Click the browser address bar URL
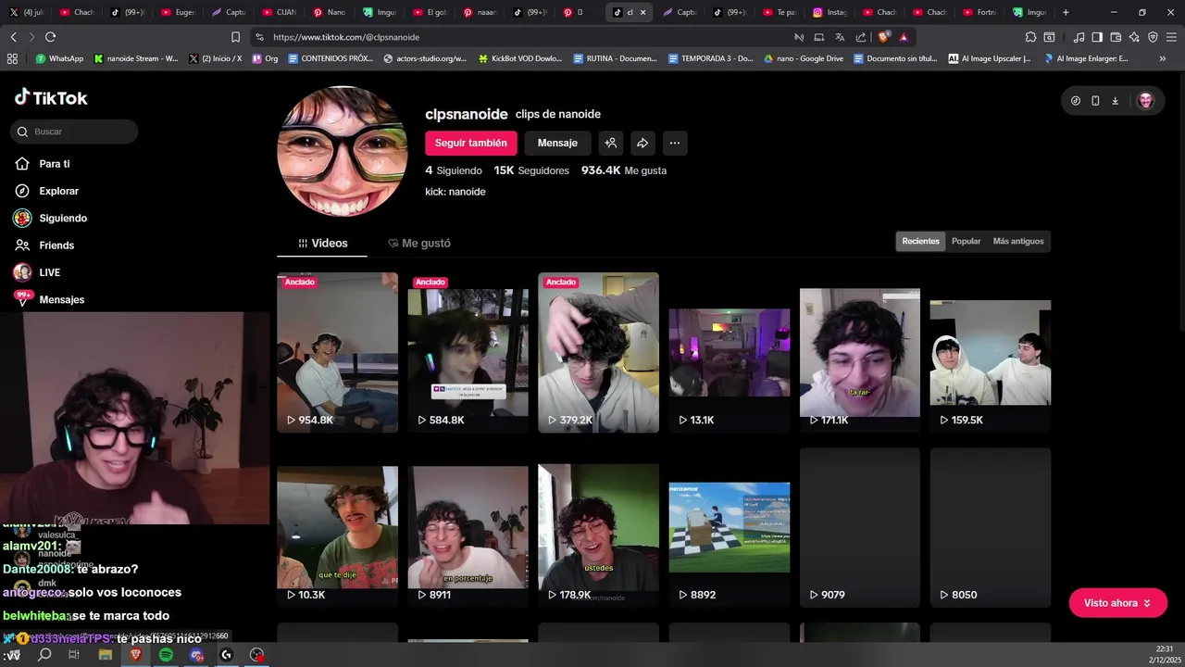The image size is (1185, 667). [x=346, y=37]
